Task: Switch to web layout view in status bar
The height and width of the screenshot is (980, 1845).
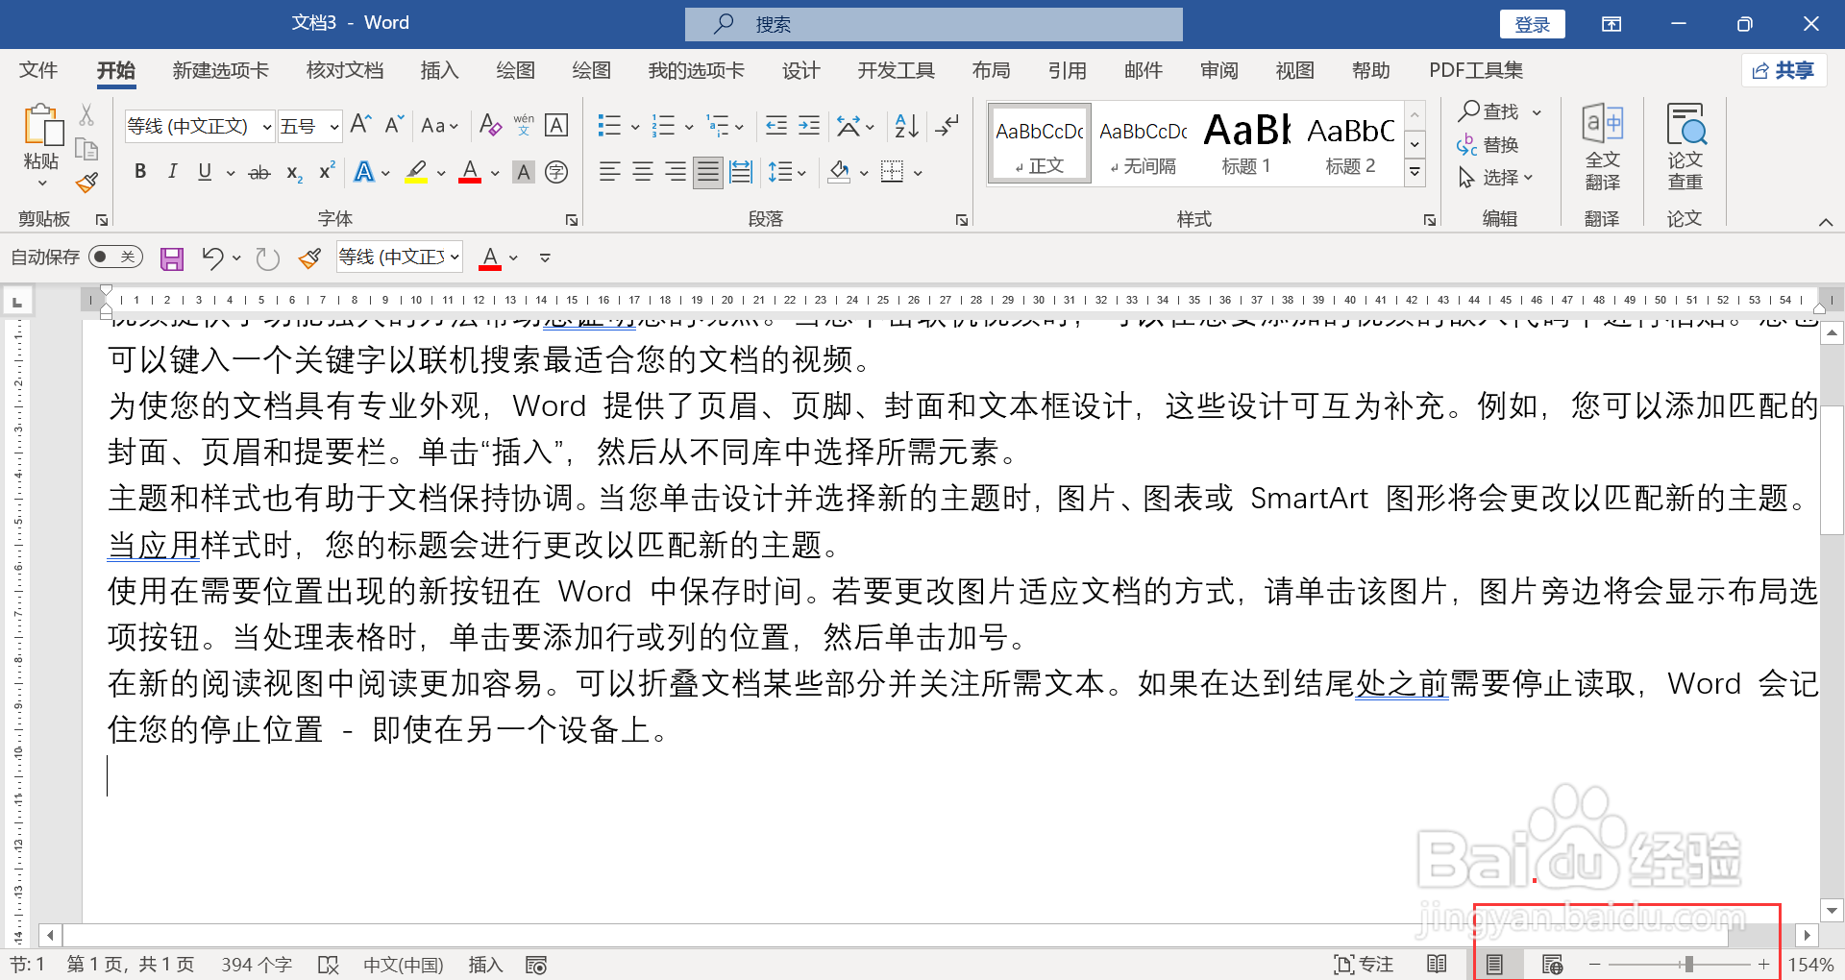Action: pos(1552,964)
